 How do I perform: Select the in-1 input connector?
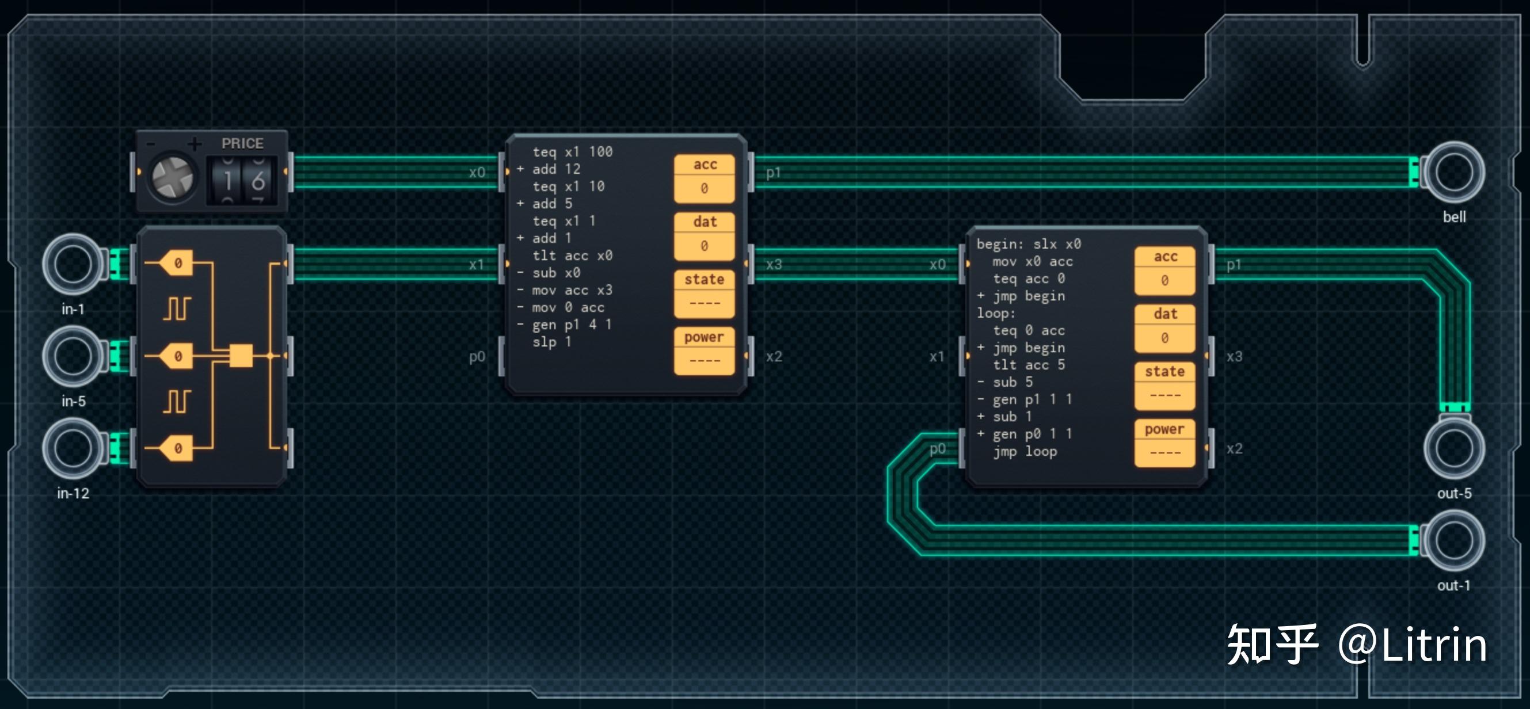73,264
